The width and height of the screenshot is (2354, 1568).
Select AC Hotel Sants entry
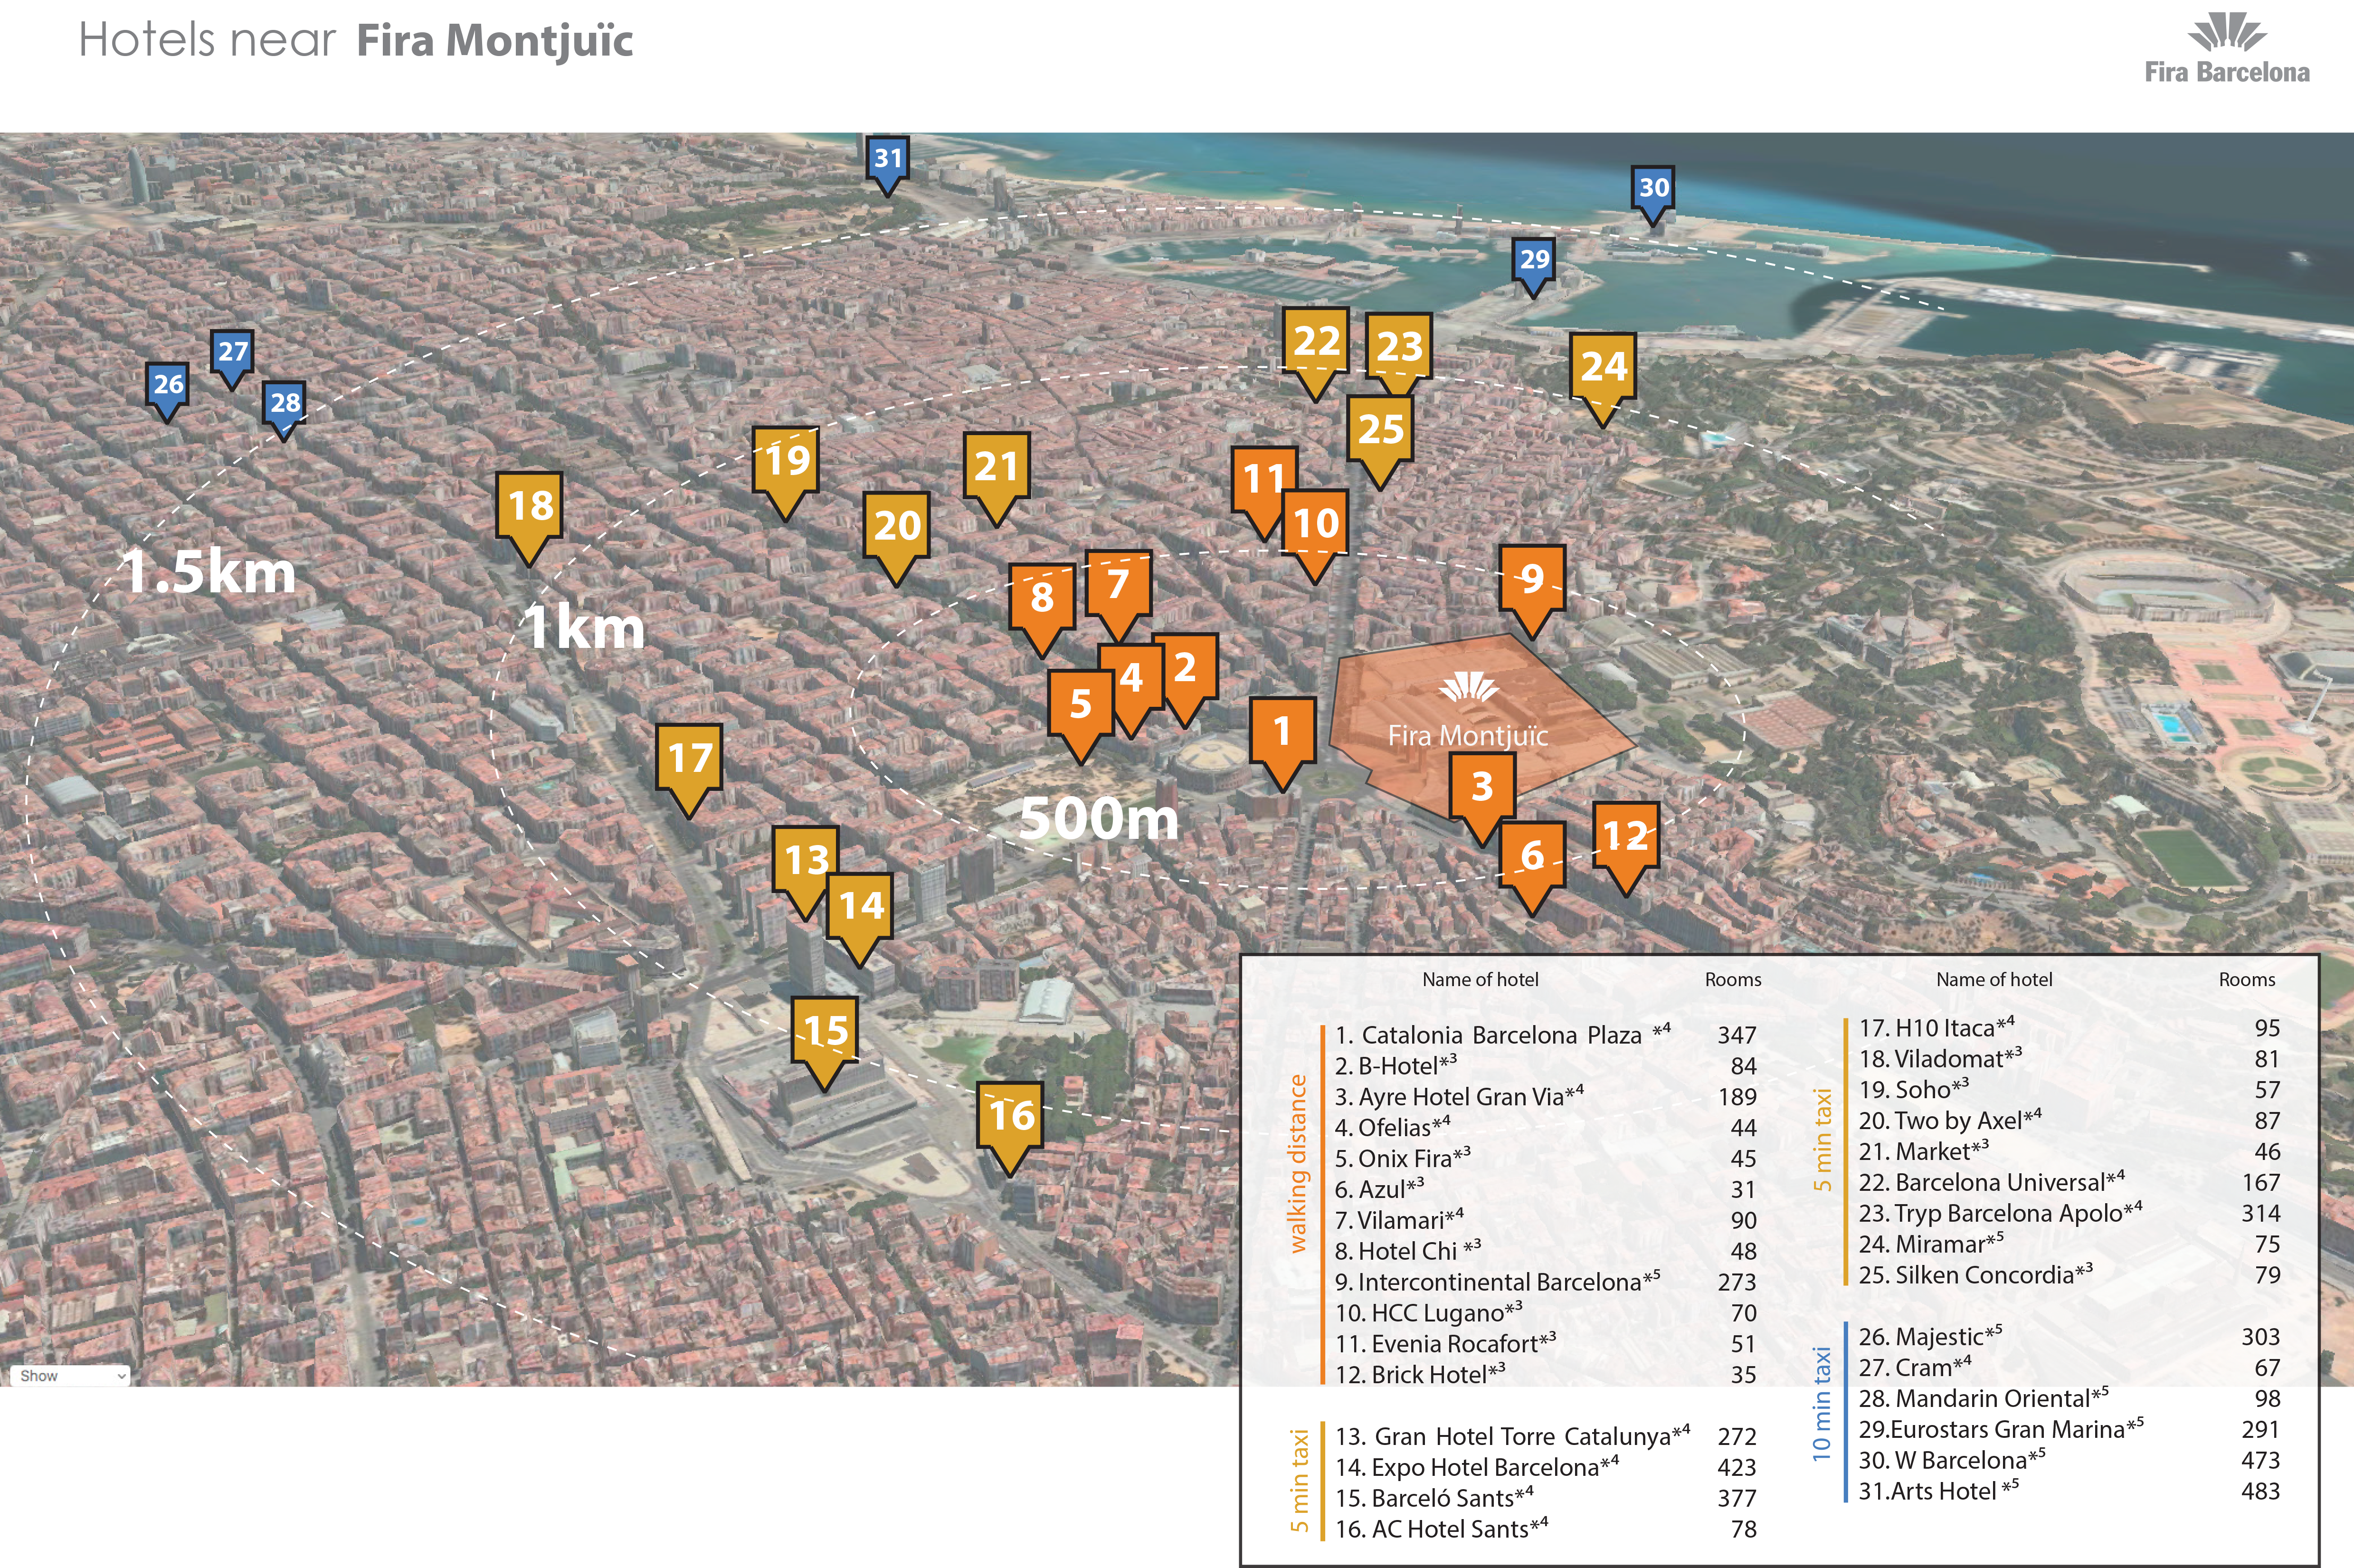pyautogui.click(x=1545, y=1529)
